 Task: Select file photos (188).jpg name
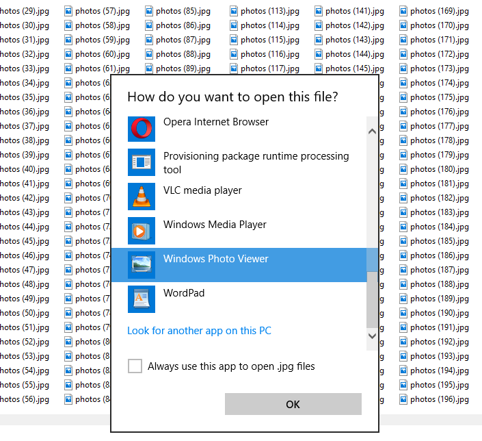pyautogui.click(x=440, y=284)
